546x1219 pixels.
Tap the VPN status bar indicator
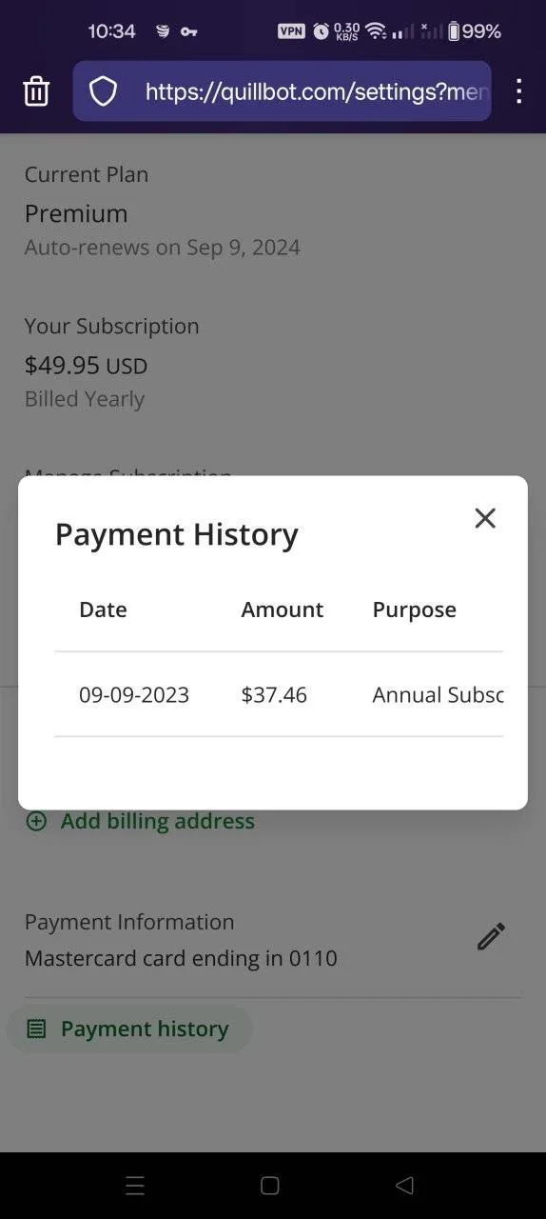[x=291, y=31]
